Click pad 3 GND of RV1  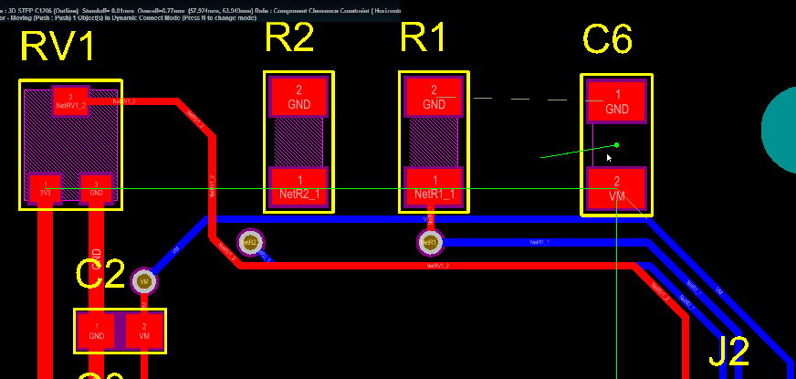[x=96, y=189]
